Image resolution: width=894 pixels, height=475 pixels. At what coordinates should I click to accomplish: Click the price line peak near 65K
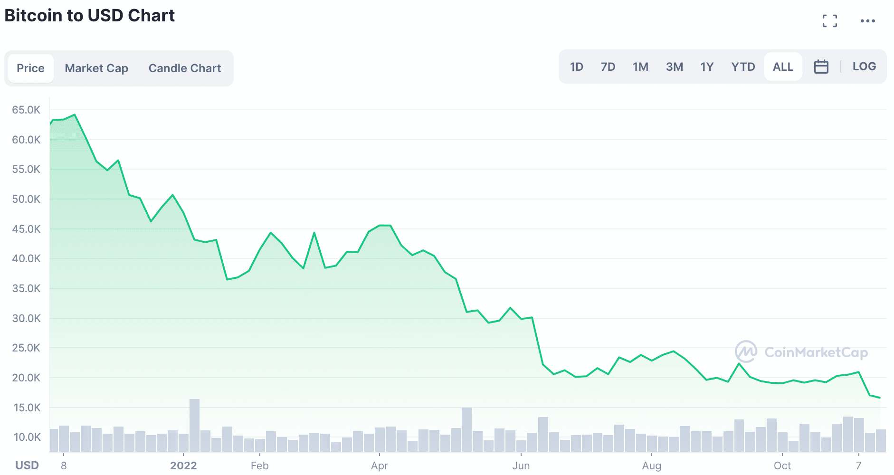pyautogui.click(x=75, y=115)
